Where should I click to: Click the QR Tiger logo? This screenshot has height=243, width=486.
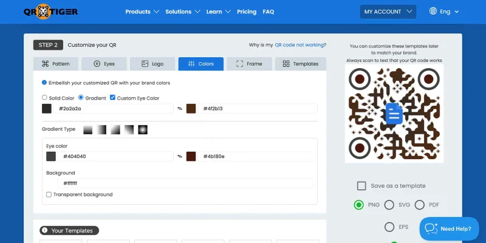coord(50,12)
